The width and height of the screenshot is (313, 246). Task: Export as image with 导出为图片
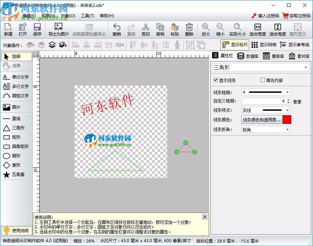tap(58, 30)
